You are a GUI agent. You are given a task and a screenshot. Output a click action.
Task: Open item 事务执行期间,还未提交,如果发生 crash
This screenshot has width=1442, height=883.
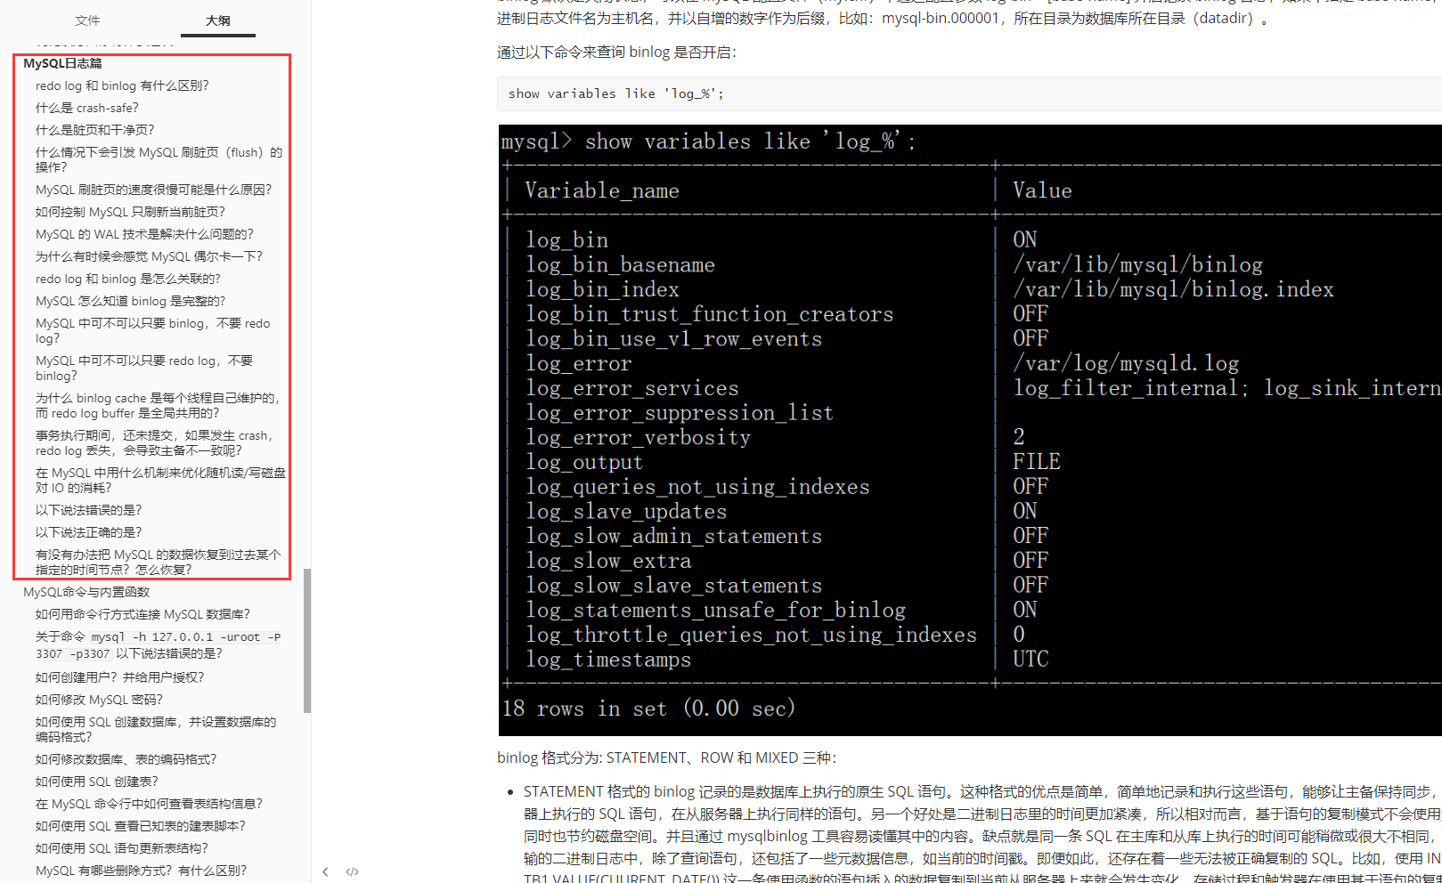coord(155,442)
